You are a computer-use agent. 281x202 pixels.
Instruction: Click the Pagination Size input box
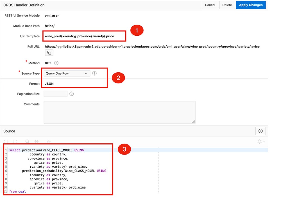pyautogui.click(x=55, y=94)
